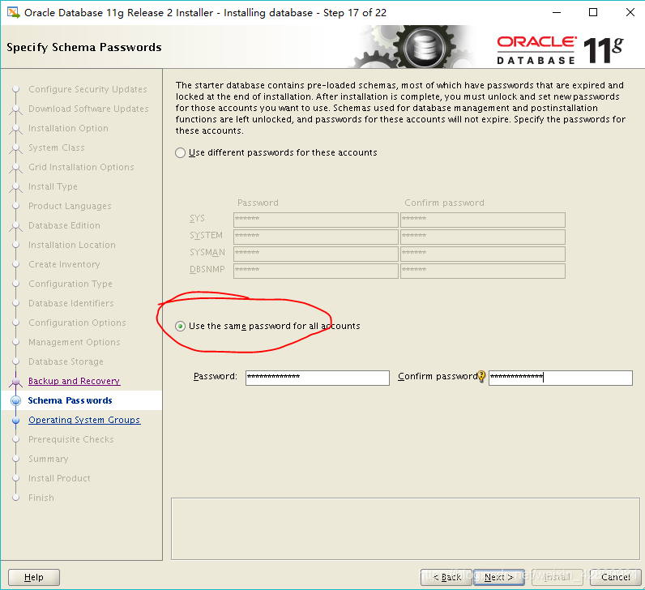The image size is (645, 590).
Task: Open the Backup and Recovery step link
Action: pyautogui.click(x=74, y=381)
